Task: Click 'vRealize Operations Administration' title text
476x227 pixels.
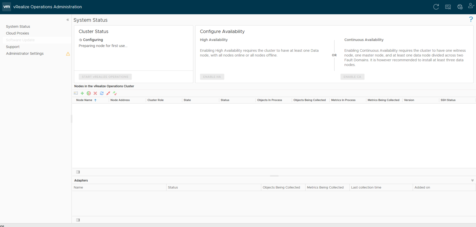Action: (47, 7)
